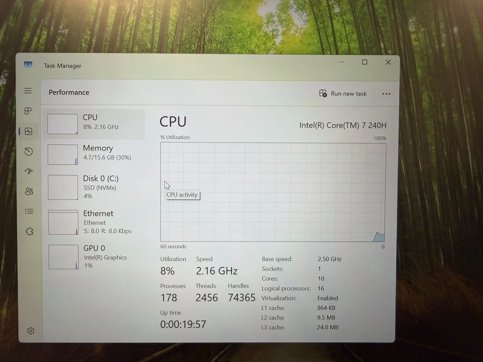The width and height of the screenshot is (483, 362).
Task: Click the base speed 2.50 GHz value
Action: click(329, 259)
